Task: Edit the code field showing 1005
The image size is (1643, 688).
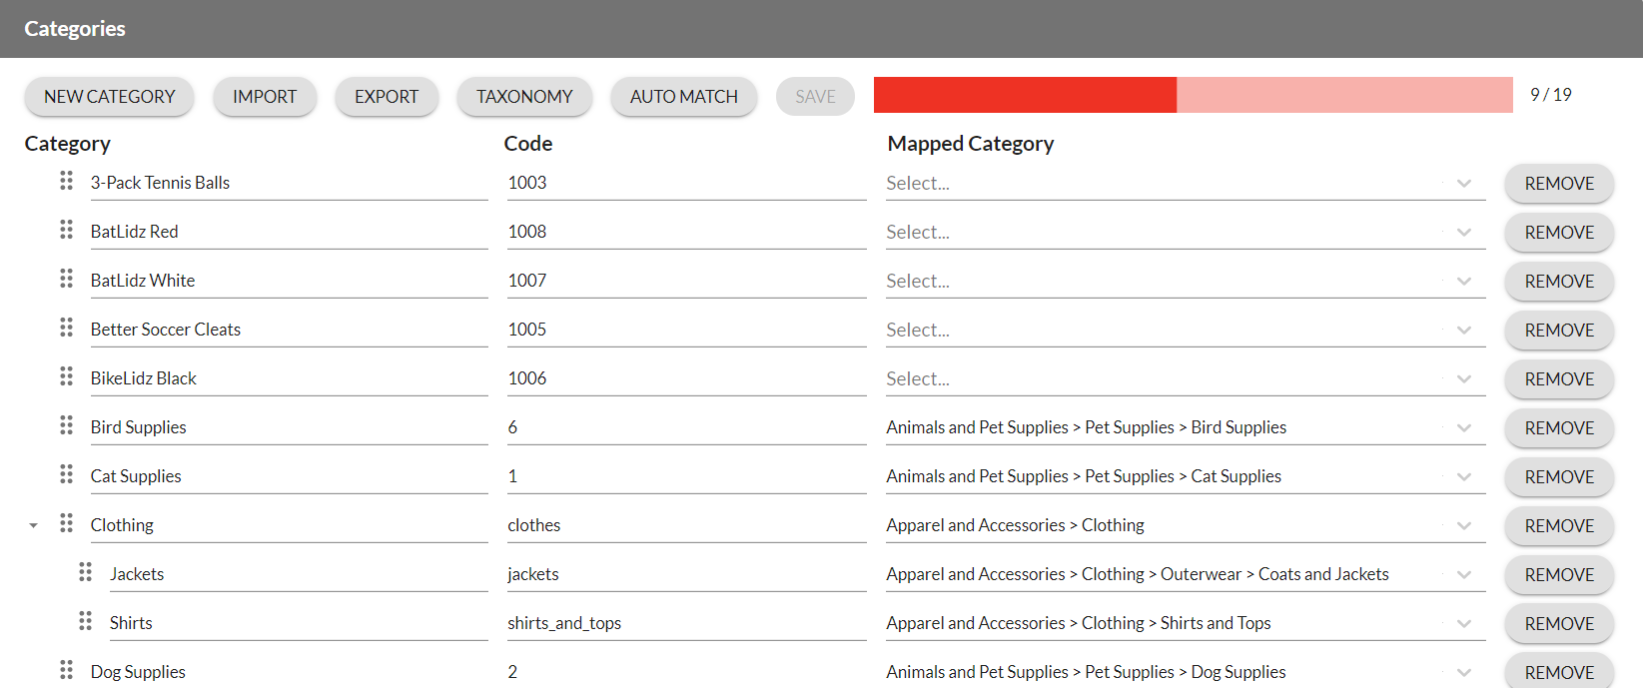Action: (685, 330)
